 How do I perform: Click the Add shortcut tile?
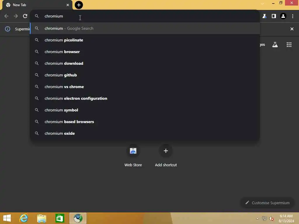(166, 156)
